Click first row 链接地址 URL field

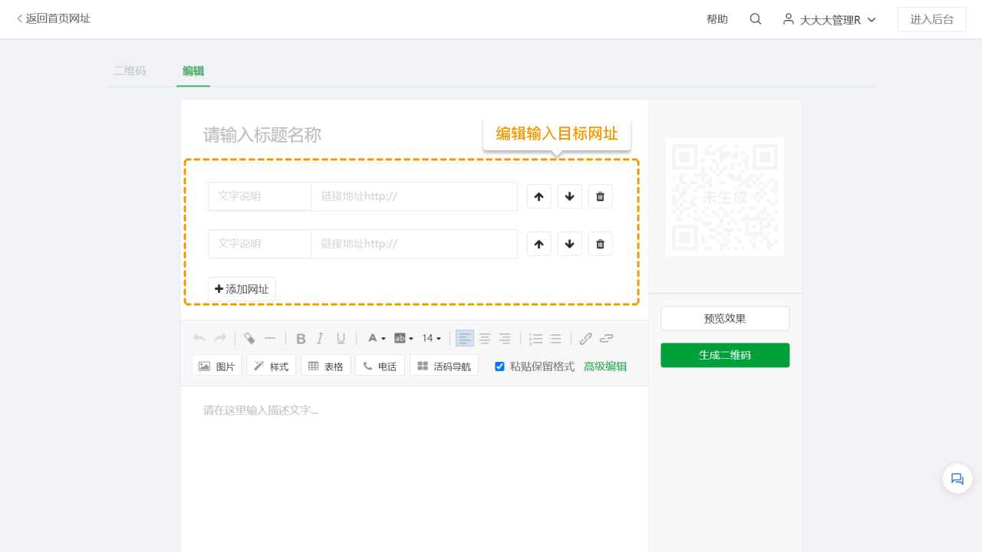414,196
